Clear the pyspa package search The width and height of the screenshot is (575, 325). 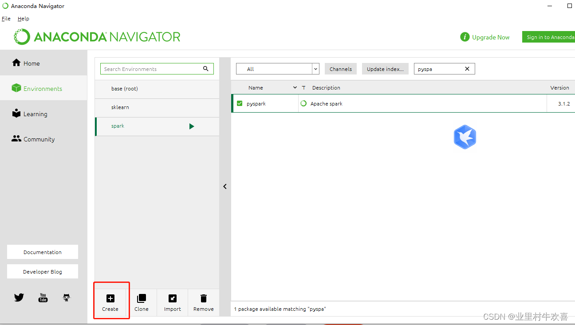coord(467,69)
